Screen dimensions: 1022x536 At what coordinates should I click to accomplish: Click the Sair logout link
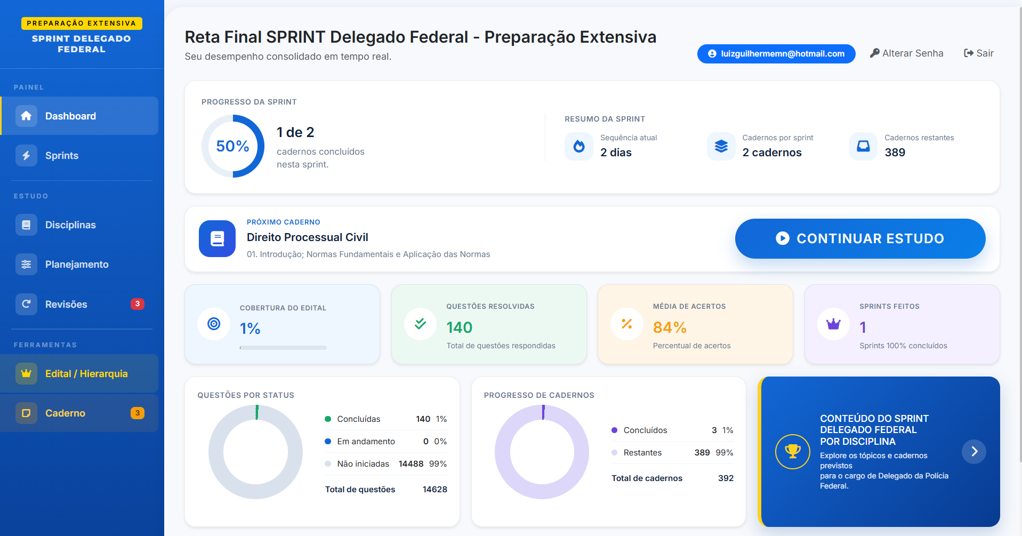tap(979, 53)
